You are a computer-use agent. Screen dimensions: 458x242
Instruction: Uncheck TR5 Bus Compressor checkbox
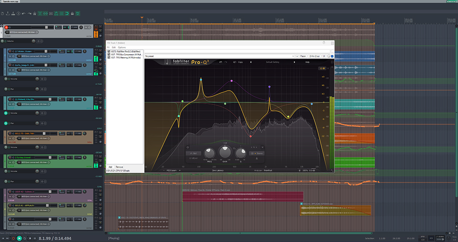(x=109, y=54)
